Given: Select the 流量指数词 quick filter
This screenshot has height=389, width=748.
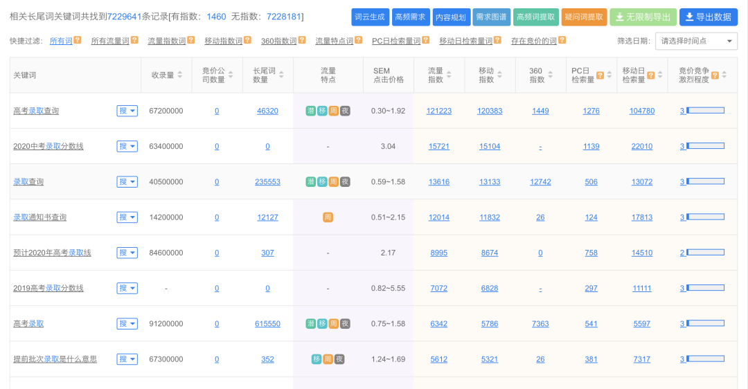Looking at the screenshot, I should 167,41.
